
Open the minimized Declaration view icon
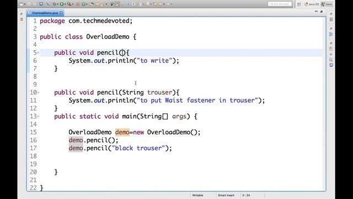(x=331, y=60)
